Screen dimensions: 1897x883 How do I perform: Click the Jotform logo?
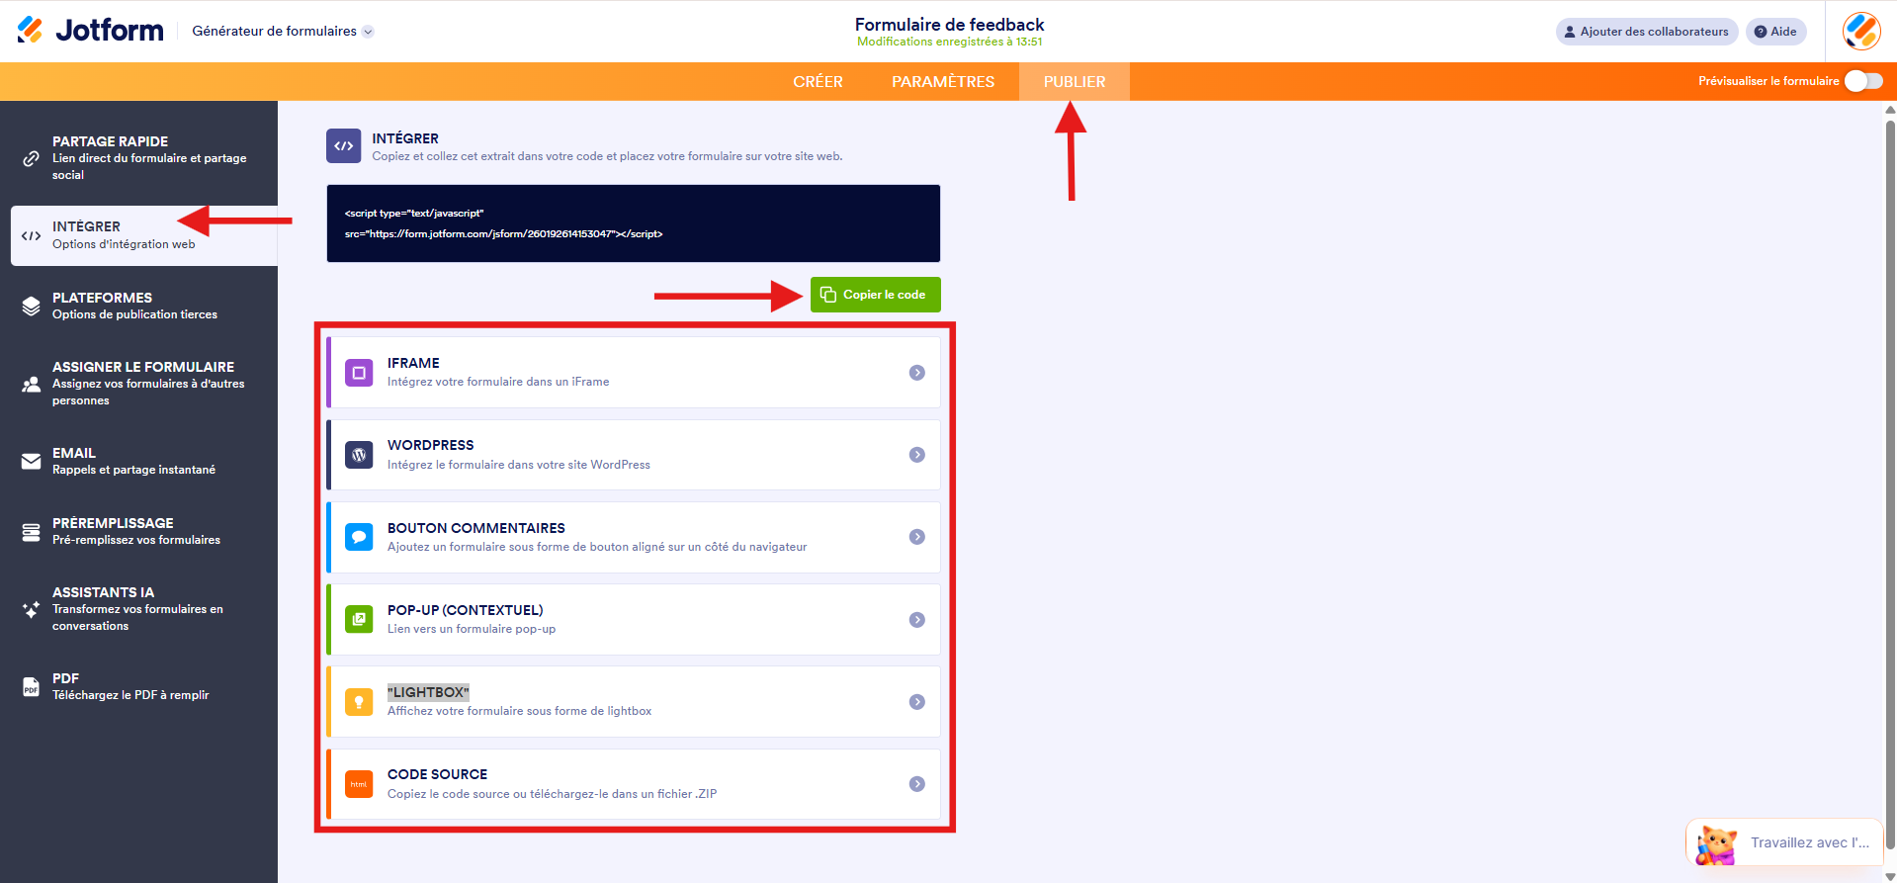pos(90,31)
